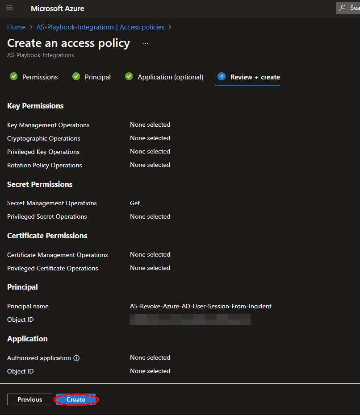Click the Principal name label
360x415 pixels.
[x=28, y=306]
